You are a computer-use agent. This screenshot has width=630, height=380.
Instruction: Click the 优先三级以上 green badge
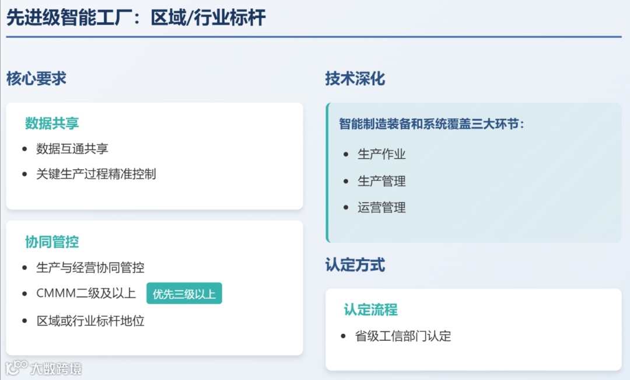click(184, 294)
